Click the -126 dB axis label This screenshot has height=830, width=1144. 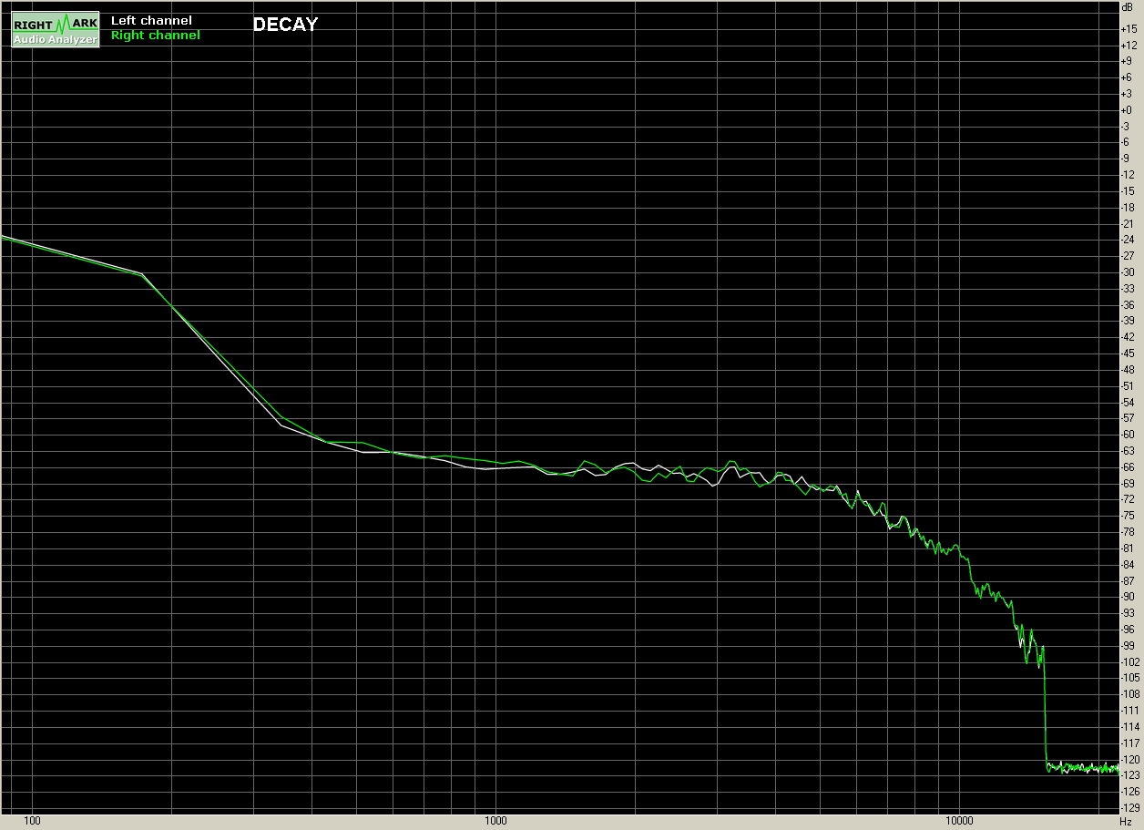click(1130, 792)
